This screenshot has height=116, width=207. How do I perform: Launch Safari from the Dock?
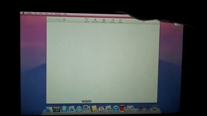(x=79, y=109)
